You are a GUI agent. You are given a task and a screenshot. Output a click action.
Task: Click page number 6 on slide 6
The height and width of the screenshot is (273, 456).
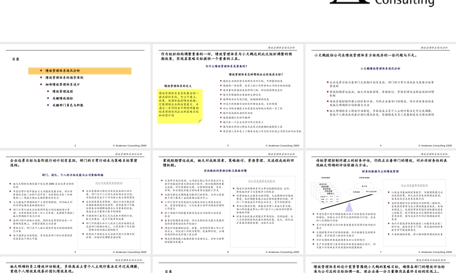[x=228, y=252]
